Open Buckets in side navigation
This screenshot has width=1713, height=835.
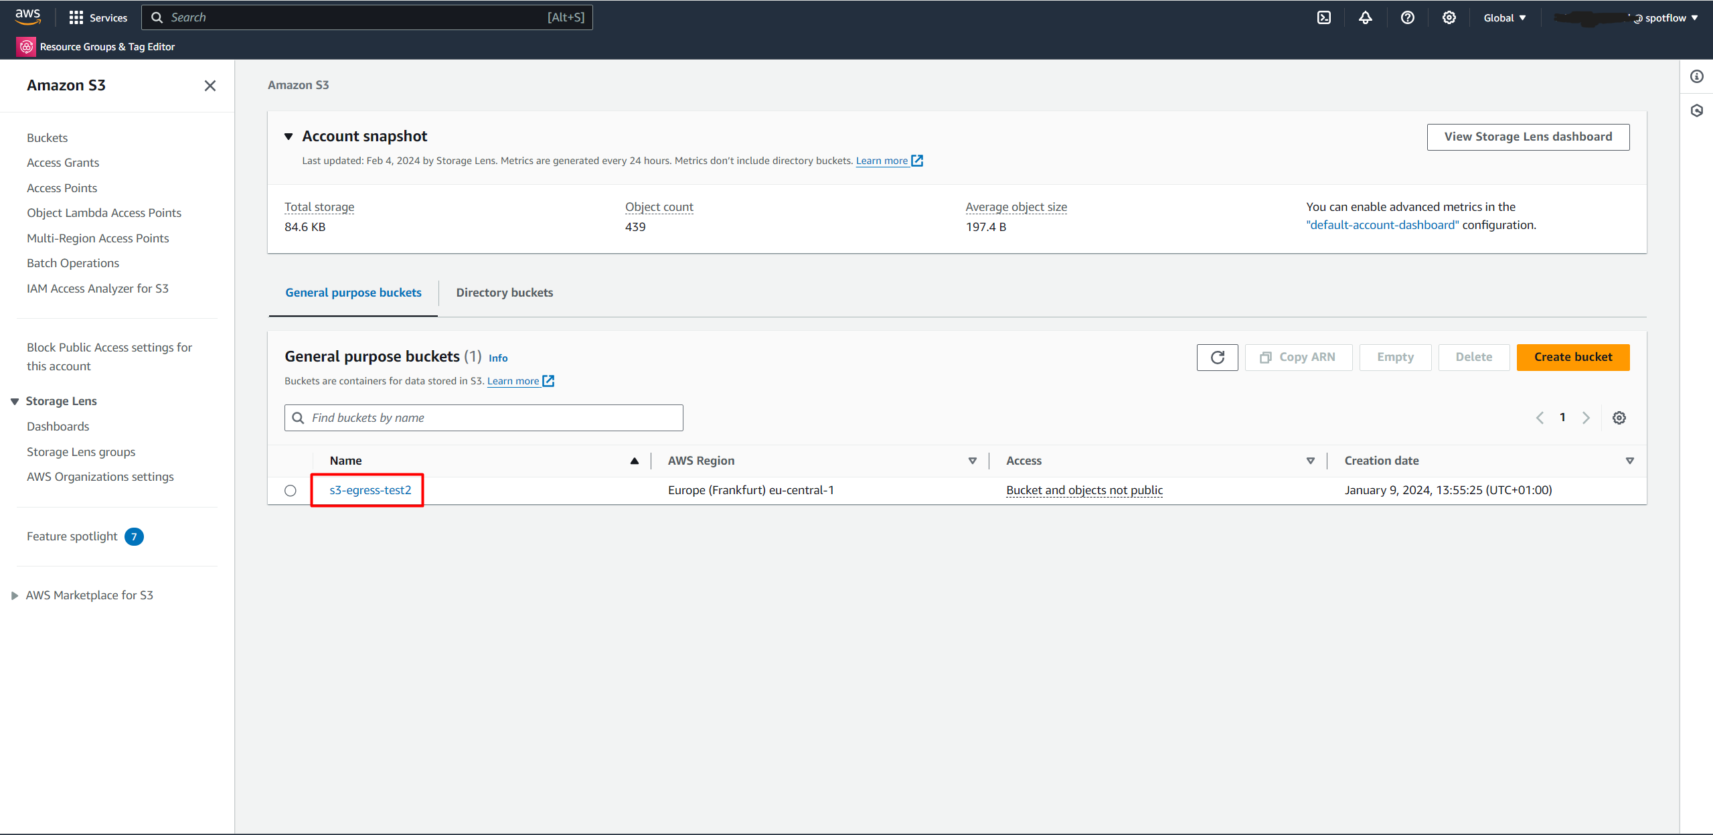(x=48, y=138)
